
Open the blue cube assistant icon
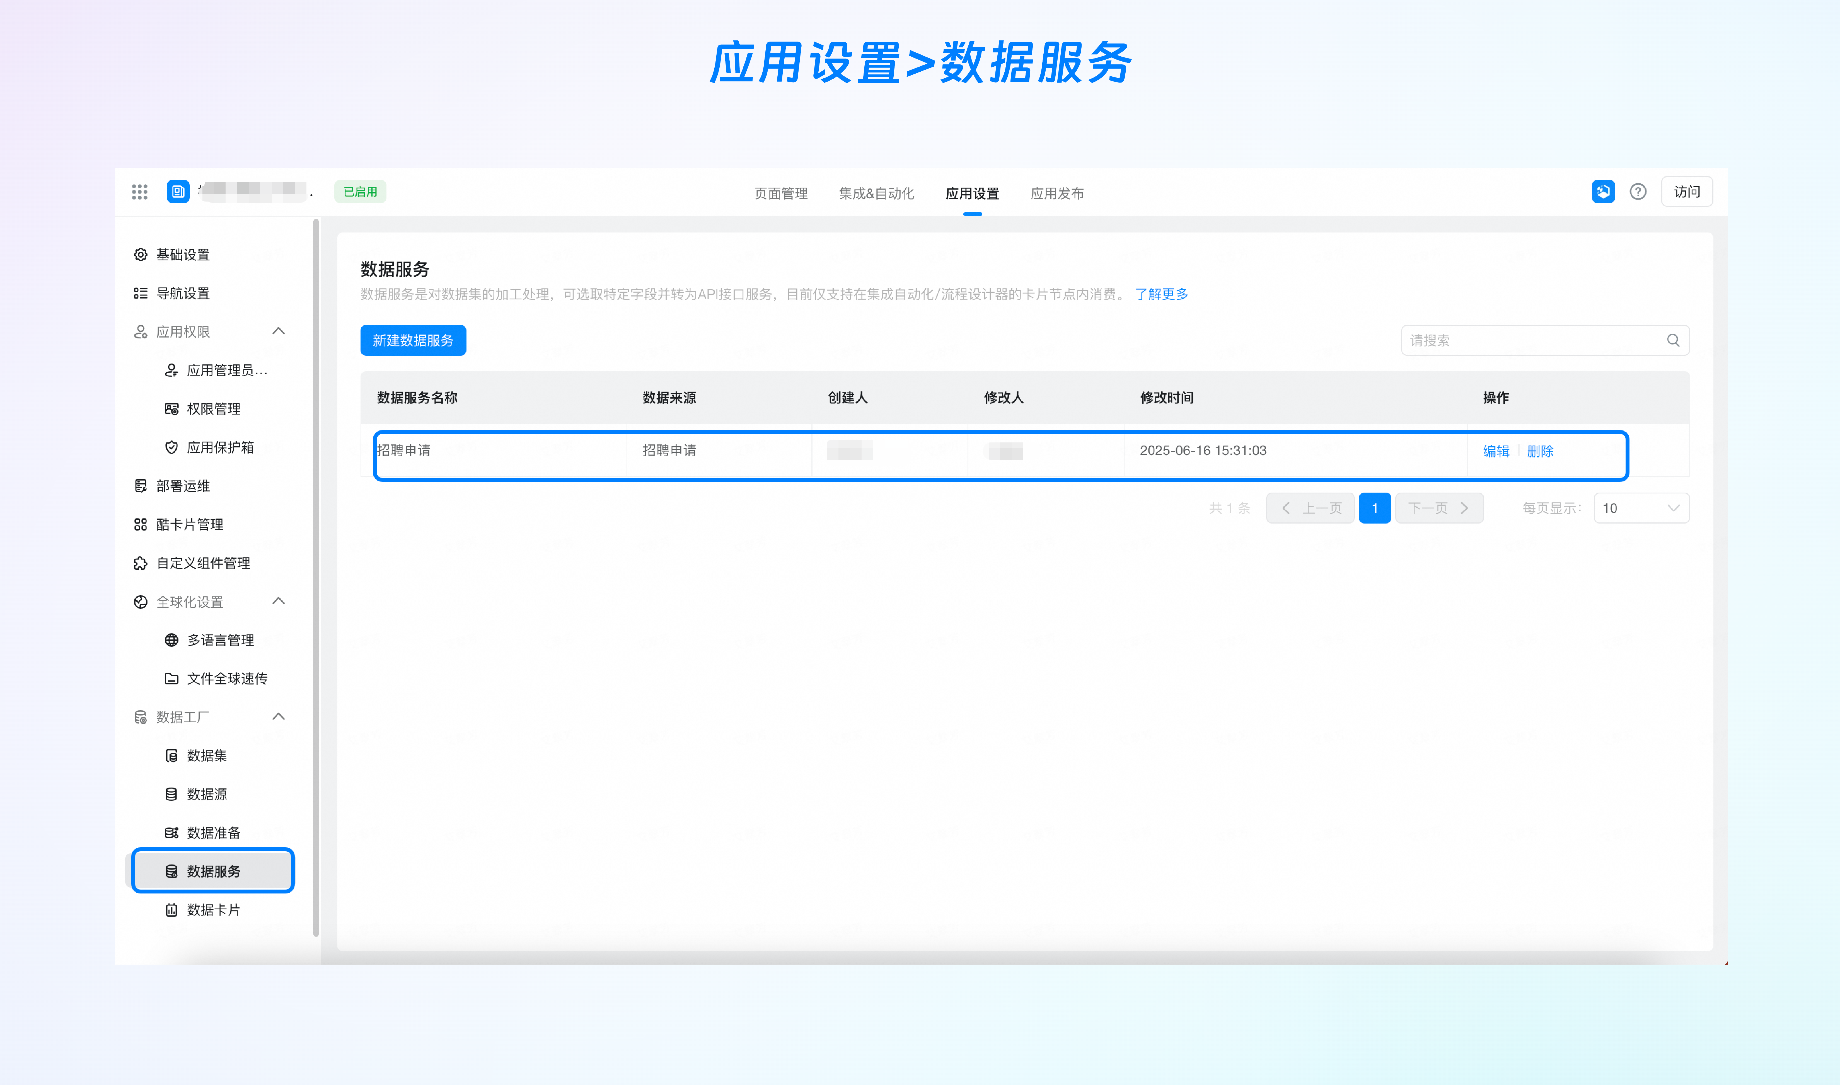coord(1603,192)
